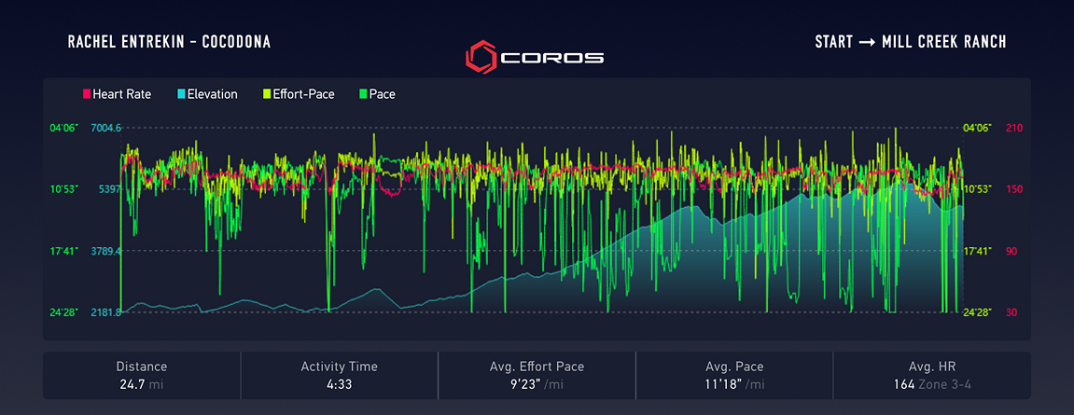Click the green 04'06" pace axis label
This screenshot has width=1074, height=415.
tap(64, 128)
